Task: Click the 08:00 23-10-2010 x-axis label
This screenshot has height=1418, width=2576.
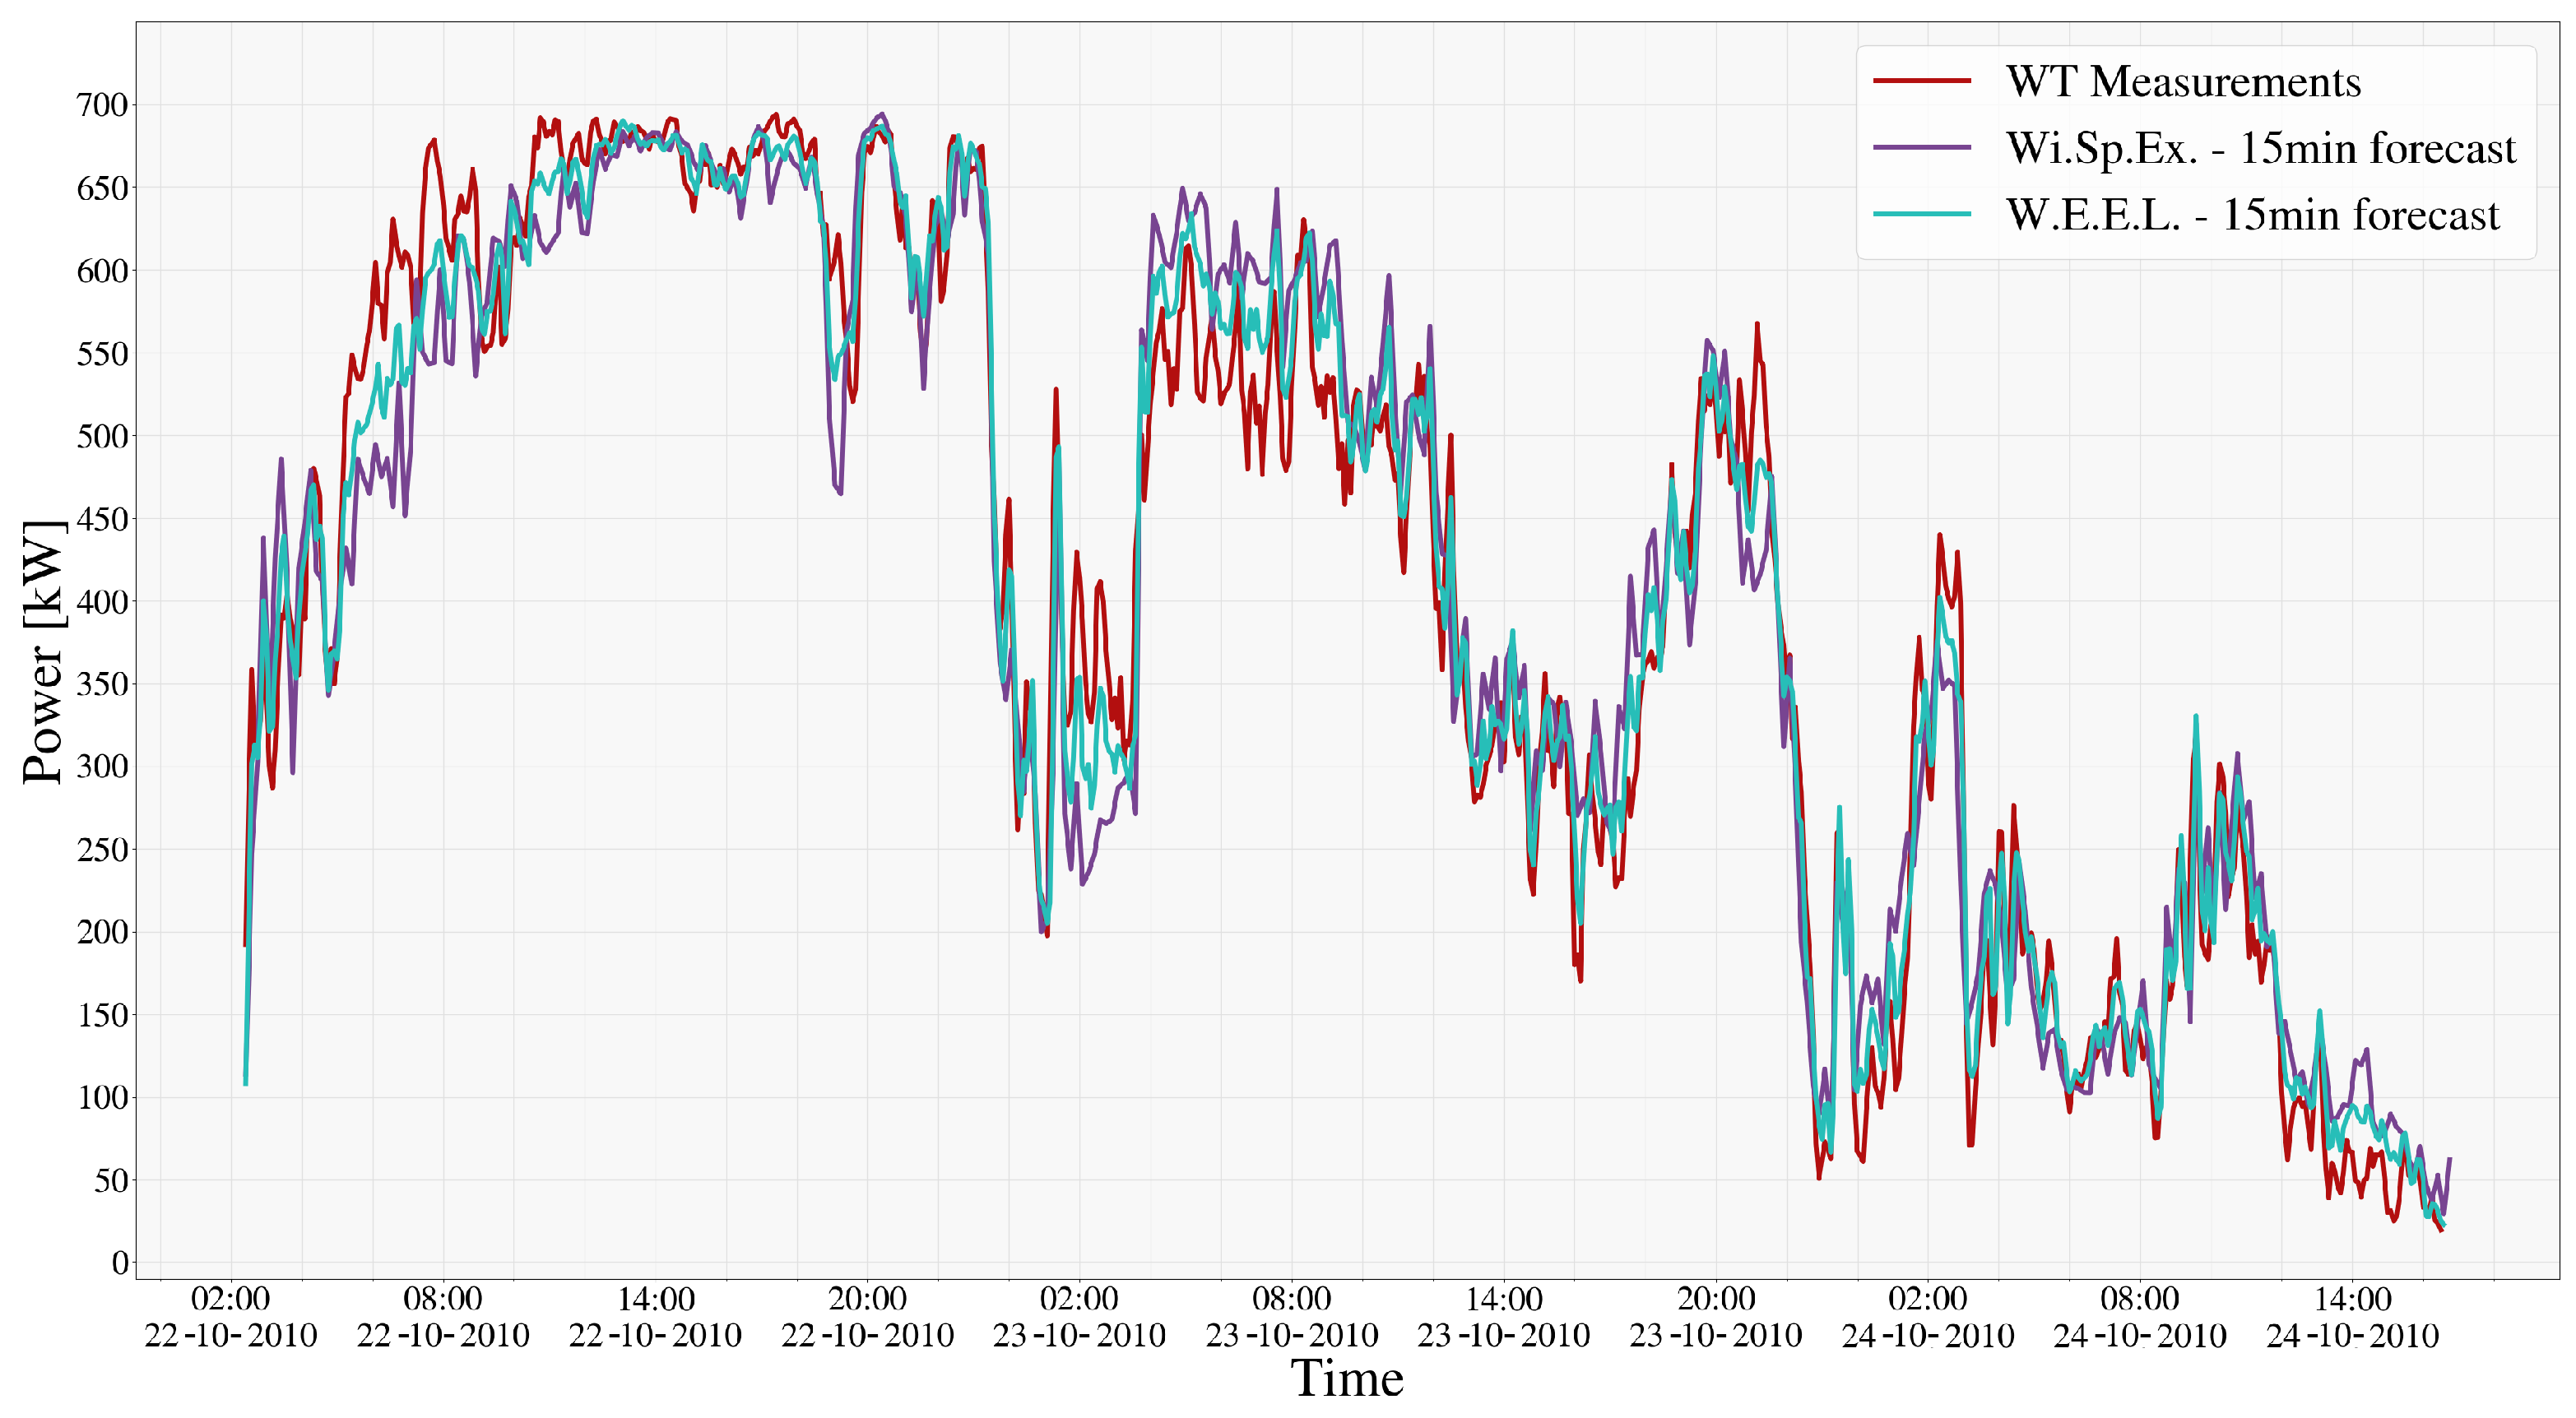Action: coord(1291,1317)
